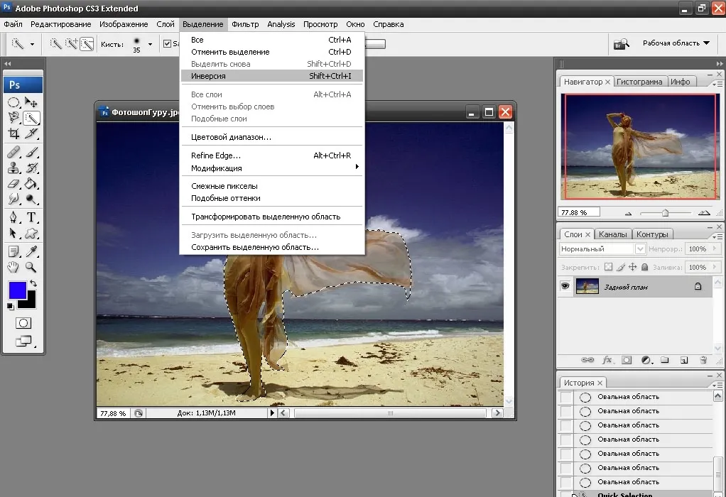Toggle Quick Mask mode button
The height and width of the screenshot is (497, 726).
23,323
